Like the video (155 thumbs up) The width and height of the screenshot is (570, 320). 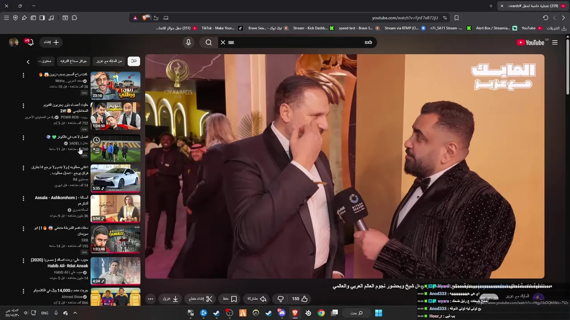point(300,299)
